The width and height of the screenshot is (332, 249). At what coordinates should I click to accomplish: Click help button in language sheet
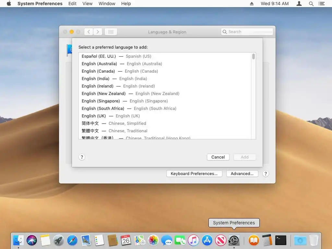[82, 157]
